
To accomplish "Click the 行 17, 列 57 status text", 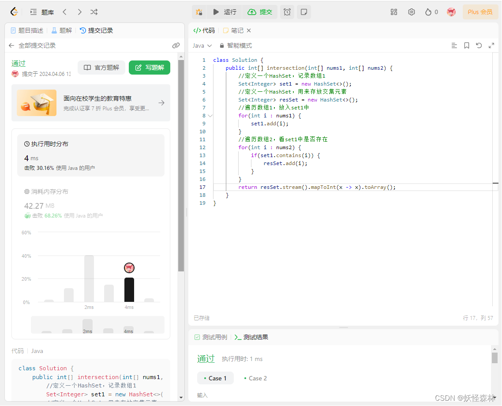I will (478, 318).
